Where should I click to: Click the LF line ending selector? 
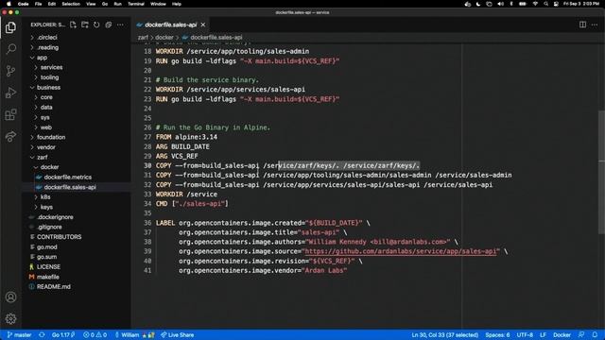(x=543, y=335)
